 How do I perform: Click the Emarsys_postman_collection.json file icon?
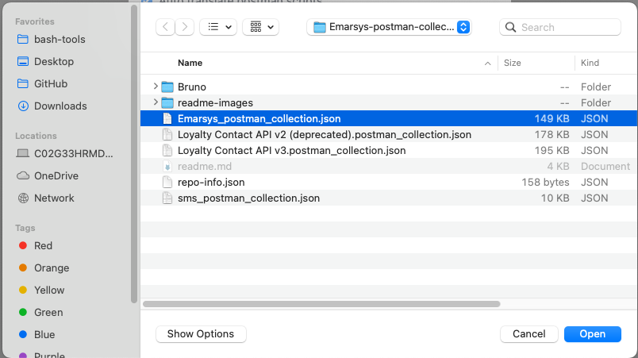coord(167,118)
